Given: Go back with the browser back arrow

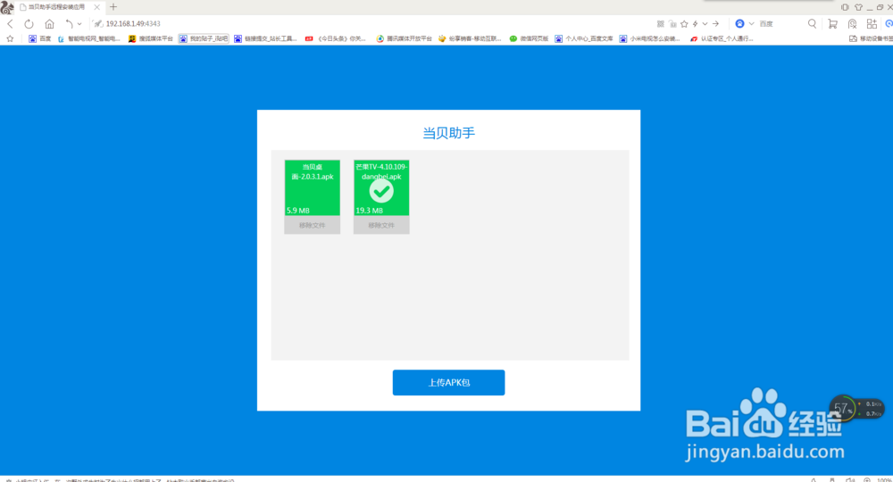Looking at the screenshot, I should (10, 24).
